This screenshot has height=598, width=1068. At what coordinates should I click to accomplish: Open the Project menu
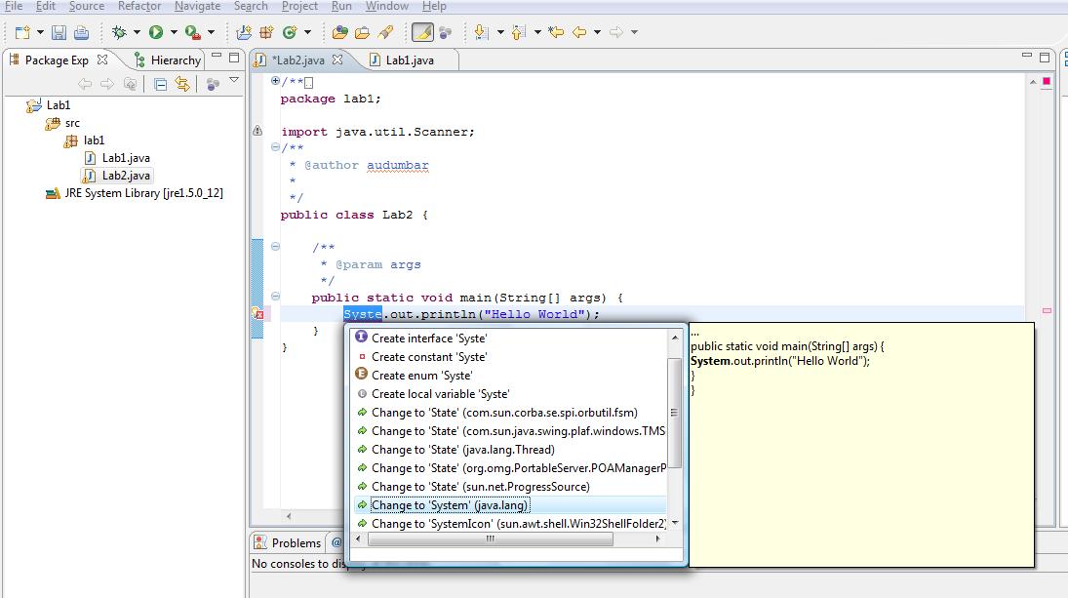pyautogui.click(x=299, y=6)
